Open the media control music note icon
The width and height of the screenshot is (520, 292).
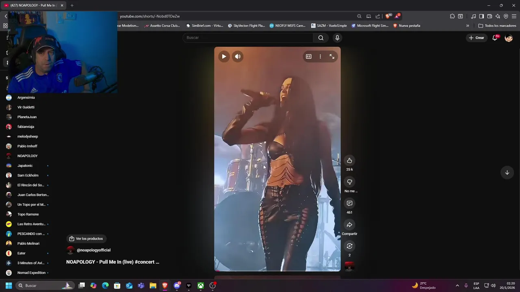coord(473,16)
